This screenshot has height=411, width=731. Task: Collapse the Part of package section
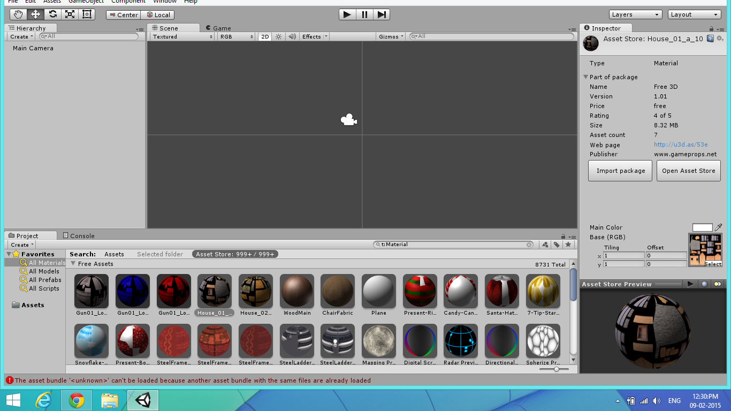coord(586,77)
